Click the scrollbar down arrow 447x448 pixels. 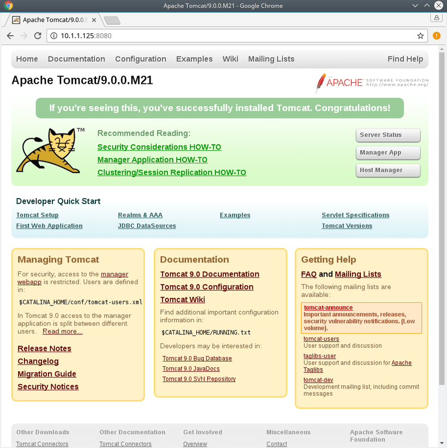click(x=442, y=443)
